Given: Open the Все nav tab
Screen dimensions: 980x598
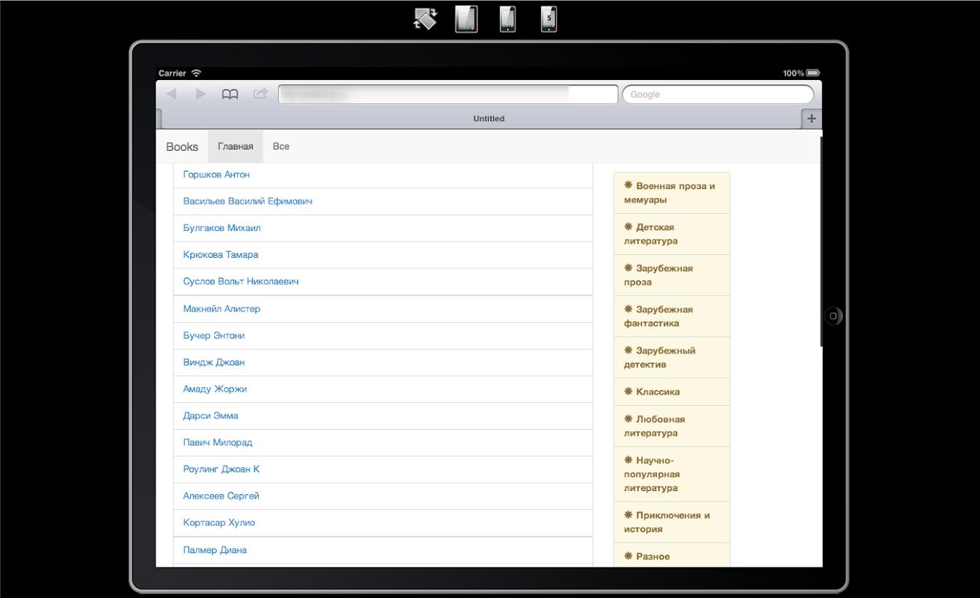Looking at the screenshot, I should coord(281,147).
